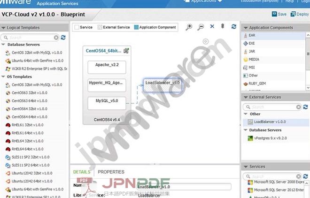Select RHEL61 32bit v1.0.0 template
Image resolution: width=310 pixels, height=198 pixels.
click(x=25, y=125)
